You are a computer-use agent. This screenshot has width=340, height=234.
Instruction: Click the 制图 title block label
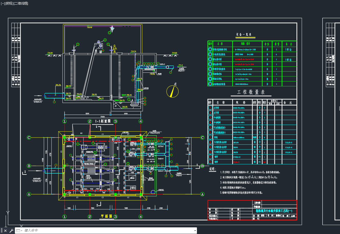(235, 216)
